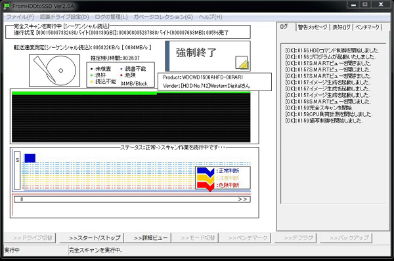Open the ログの管理(L) menu
Screen dimensions: 394x261
112,17
